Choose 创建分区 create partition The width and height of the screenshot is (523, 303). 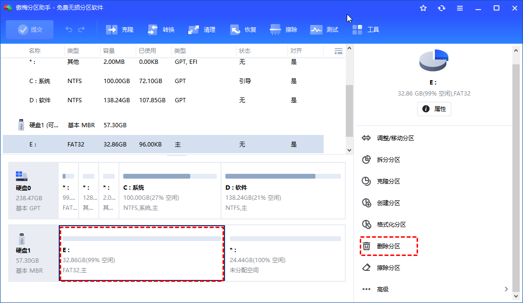388,203
